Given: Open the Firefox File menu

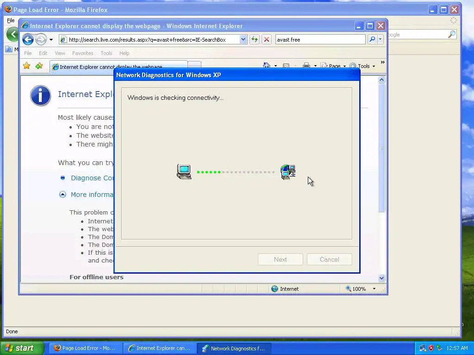Looking at the screenshot, I should pos(11,20).
